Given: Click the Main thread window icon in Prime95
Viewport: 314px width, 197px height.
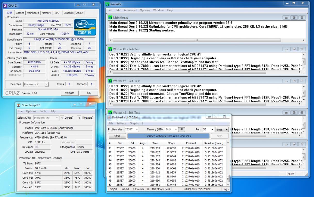Looking at the screenshot, I should coord(110,18).
